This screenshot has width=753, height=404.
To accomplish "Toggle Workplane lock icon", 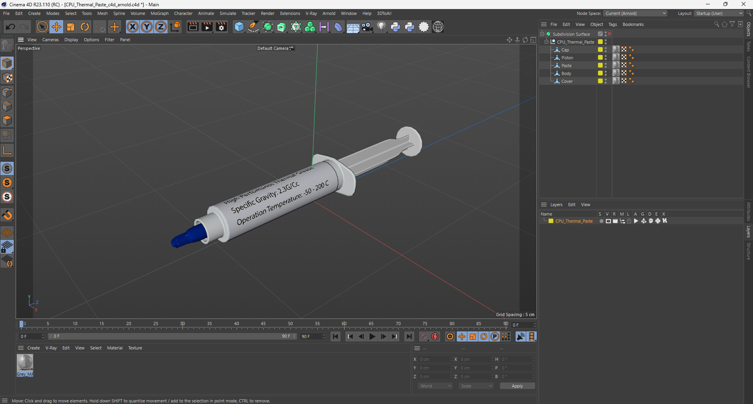I will 7,247.
